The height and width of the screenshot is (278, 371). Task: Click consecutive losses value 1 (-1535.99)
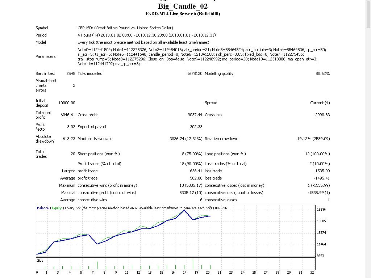coord(319,186)
